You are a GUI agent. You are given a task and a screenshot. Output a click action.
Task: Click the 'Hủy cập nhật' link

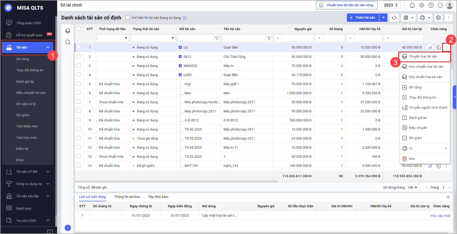440,216
